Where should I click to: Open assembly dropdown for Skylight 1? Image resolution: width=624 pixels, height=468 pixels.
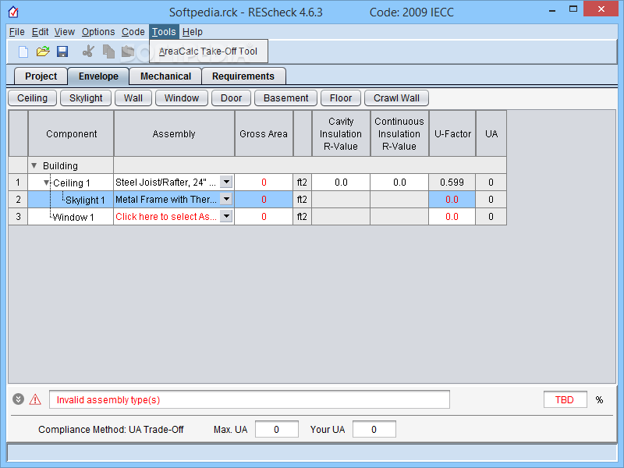[226, 199]
